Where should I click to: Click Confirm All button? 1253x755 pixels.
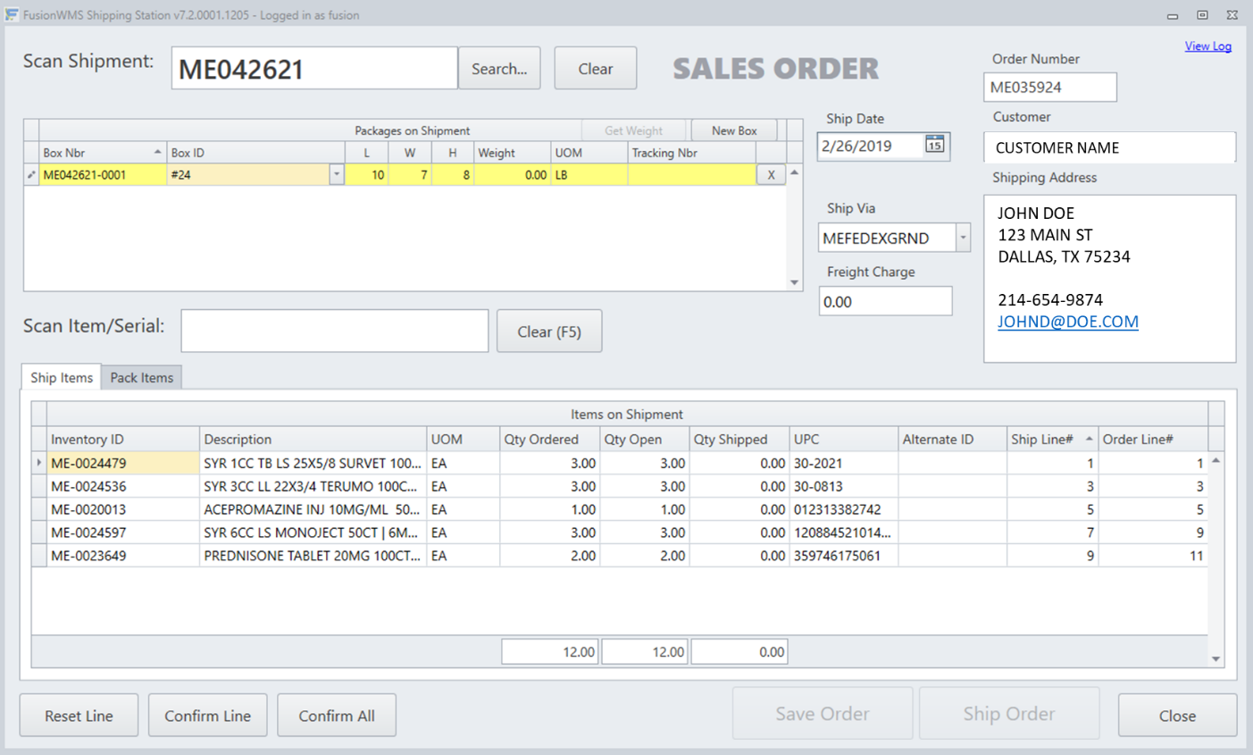(337, 716)
